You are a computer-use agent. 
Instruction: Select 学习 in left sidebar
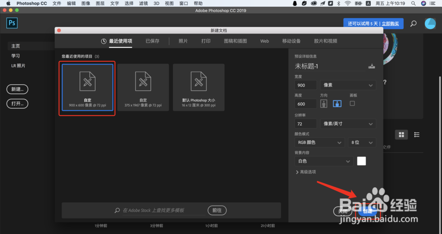[16, 56]
